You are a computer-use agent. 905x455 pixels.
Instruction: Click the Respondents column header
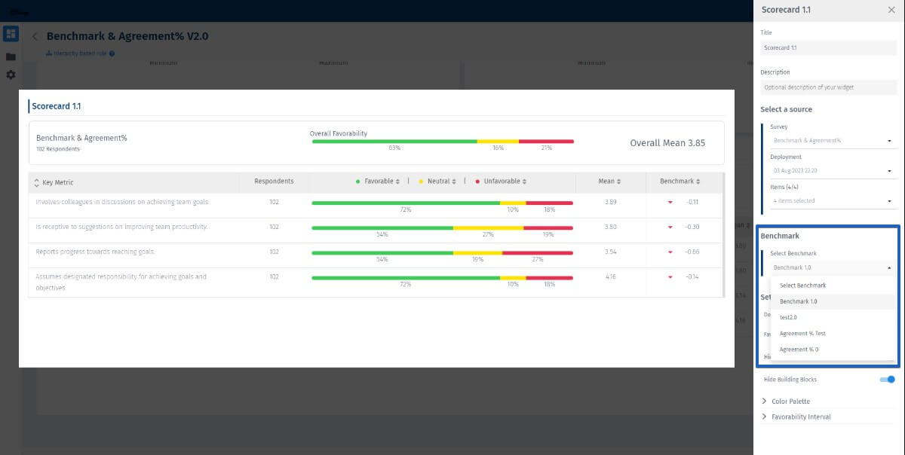point(274,182)
